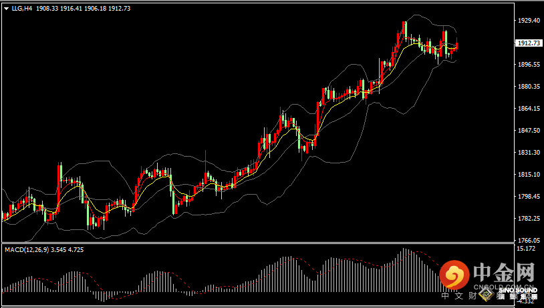
Task: Click the LLG,H4 symbol label
Action: [22, 9]
